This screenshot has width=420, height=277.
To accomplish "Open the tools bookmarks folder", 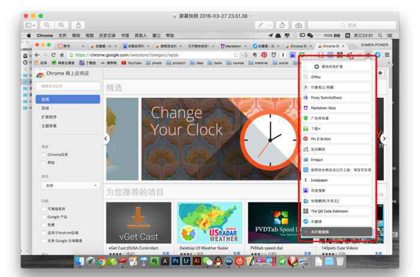I will coord(215,63).
